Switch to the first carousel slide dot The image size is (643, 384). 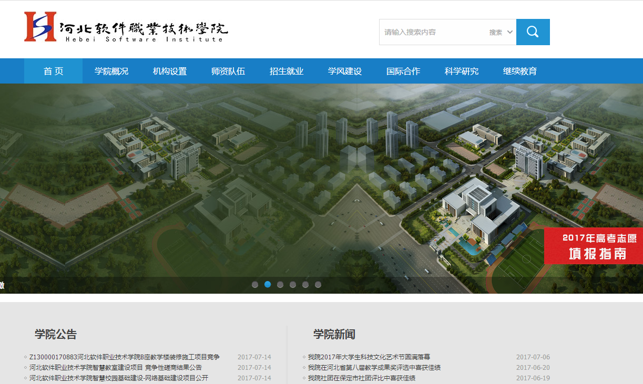[255, 285]
